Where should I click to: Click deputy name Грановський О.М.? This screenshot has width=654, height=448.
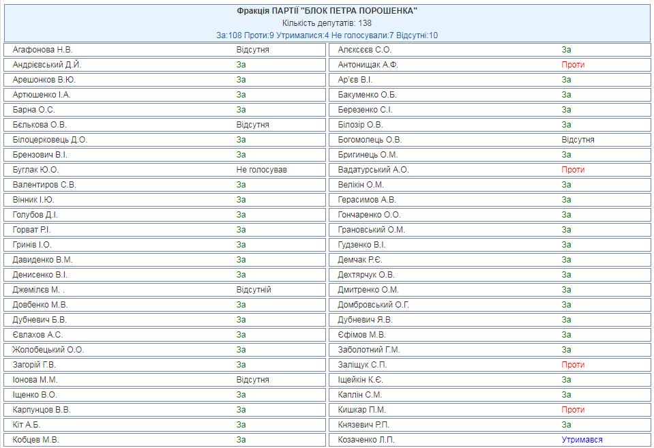[x=371, y=230]
